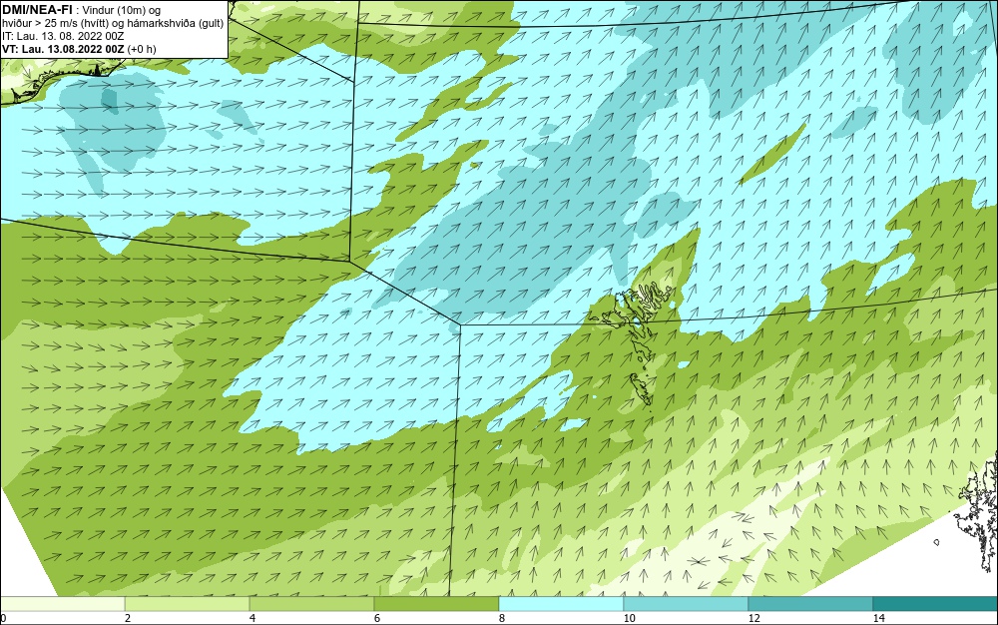Click the 12–14 m/s teal legend swatch
Viewport: 998px width, 625px height.
pyautogui.click(x=810, y=604)
